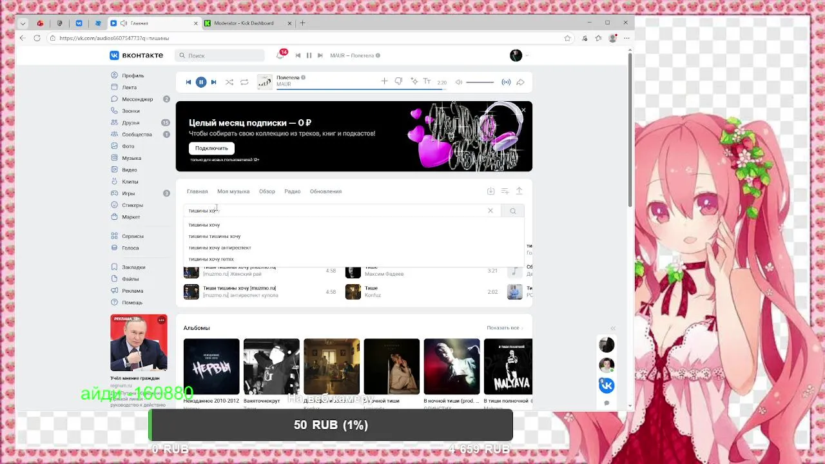Open the profile avatar dropdown menu
Screen dimensions: 825x464
pyautogui.click(x=519, y=55)
